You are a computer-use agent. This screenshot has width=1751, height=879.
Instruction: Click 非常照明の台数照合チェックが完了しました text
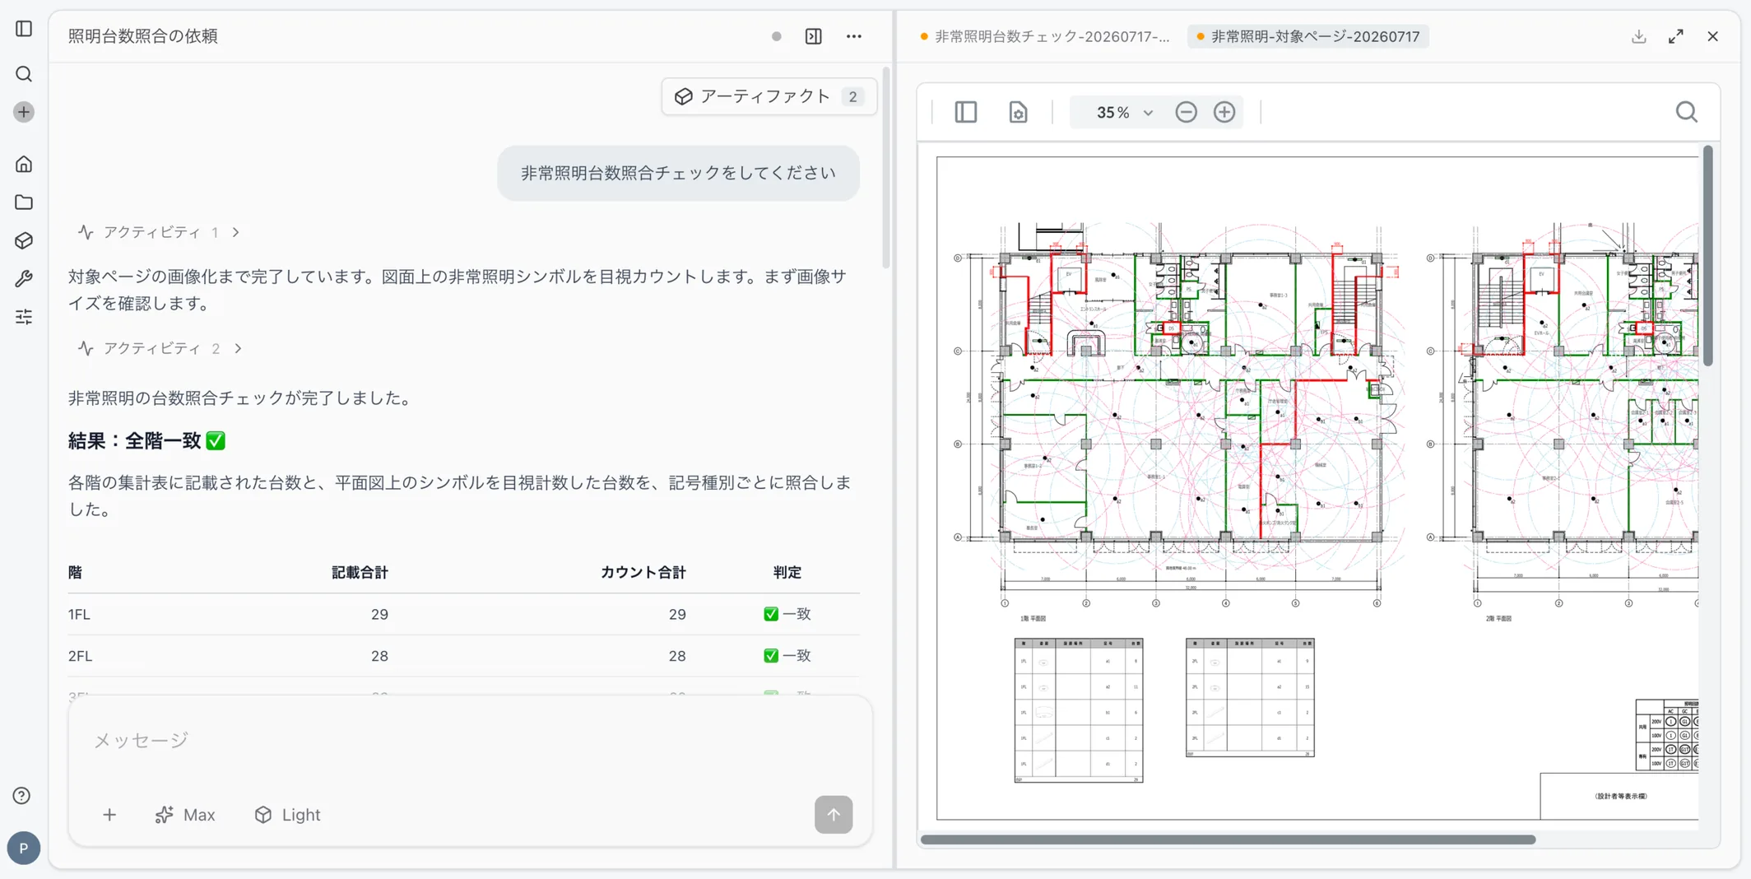(x=242, y=398)
